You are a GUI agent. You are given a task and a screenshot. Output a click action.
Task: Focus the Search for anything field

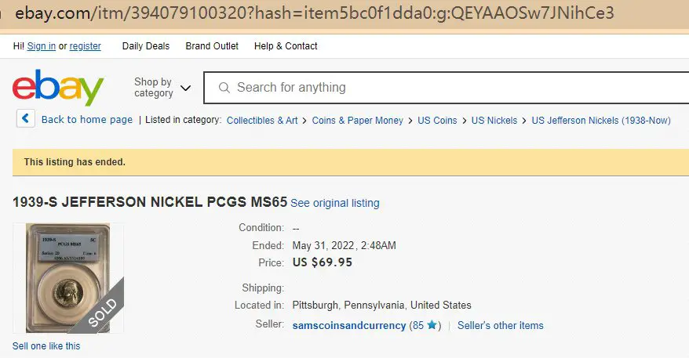click(447, 88)
